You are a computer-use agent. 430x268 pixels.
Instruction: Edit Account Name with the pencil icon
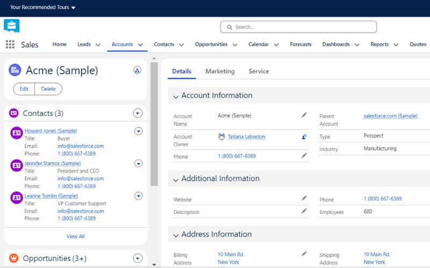pos(304,115)
